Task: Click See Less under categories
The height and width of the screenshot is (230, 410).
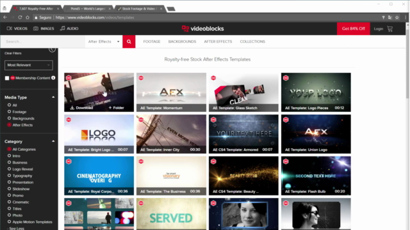Action: [x=16, y=228]
